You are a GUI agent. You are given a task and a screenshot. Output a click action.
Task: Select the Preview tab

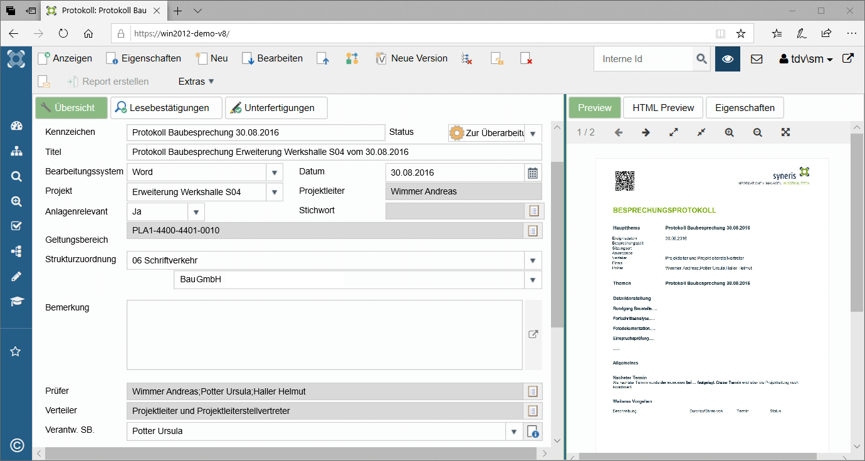coord(595,108)
